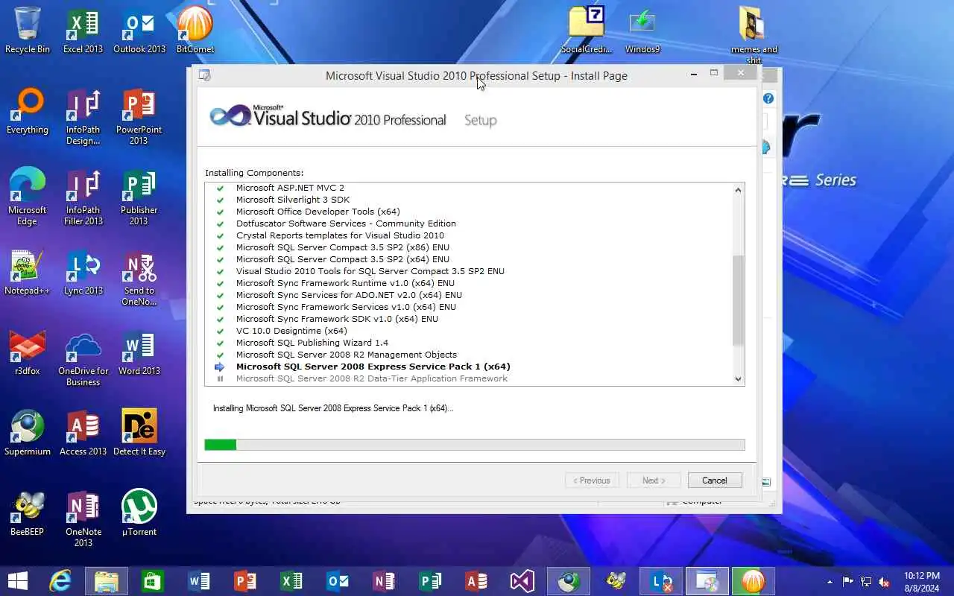Open the network icon in system tray
Viewport: 954px width, 596px height.
pos(866,582)
